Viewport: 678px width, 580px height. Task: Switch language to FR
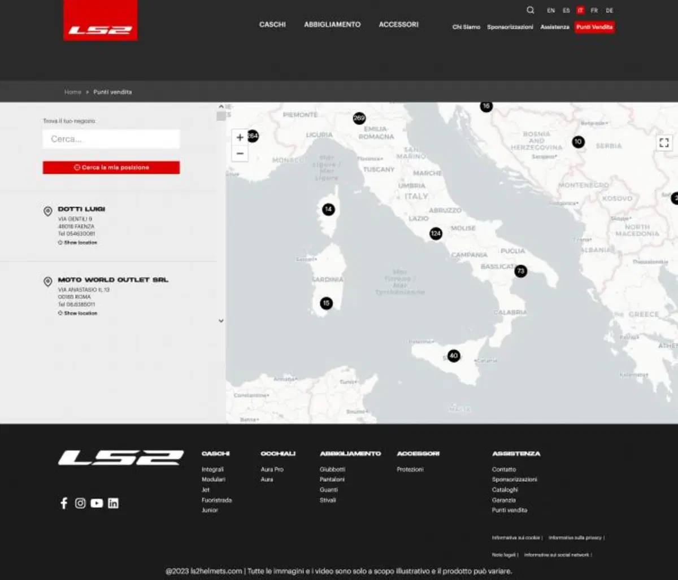(x=594, y=11)
